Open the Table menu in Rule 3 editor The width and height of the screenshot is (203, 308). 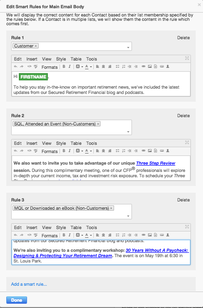76,228
